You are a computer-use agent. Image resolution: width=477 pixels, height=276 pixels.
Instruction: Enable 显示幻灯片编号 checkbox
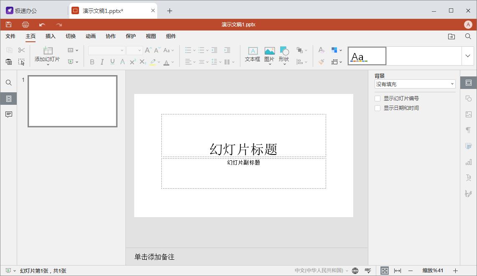tap(378, 99)
